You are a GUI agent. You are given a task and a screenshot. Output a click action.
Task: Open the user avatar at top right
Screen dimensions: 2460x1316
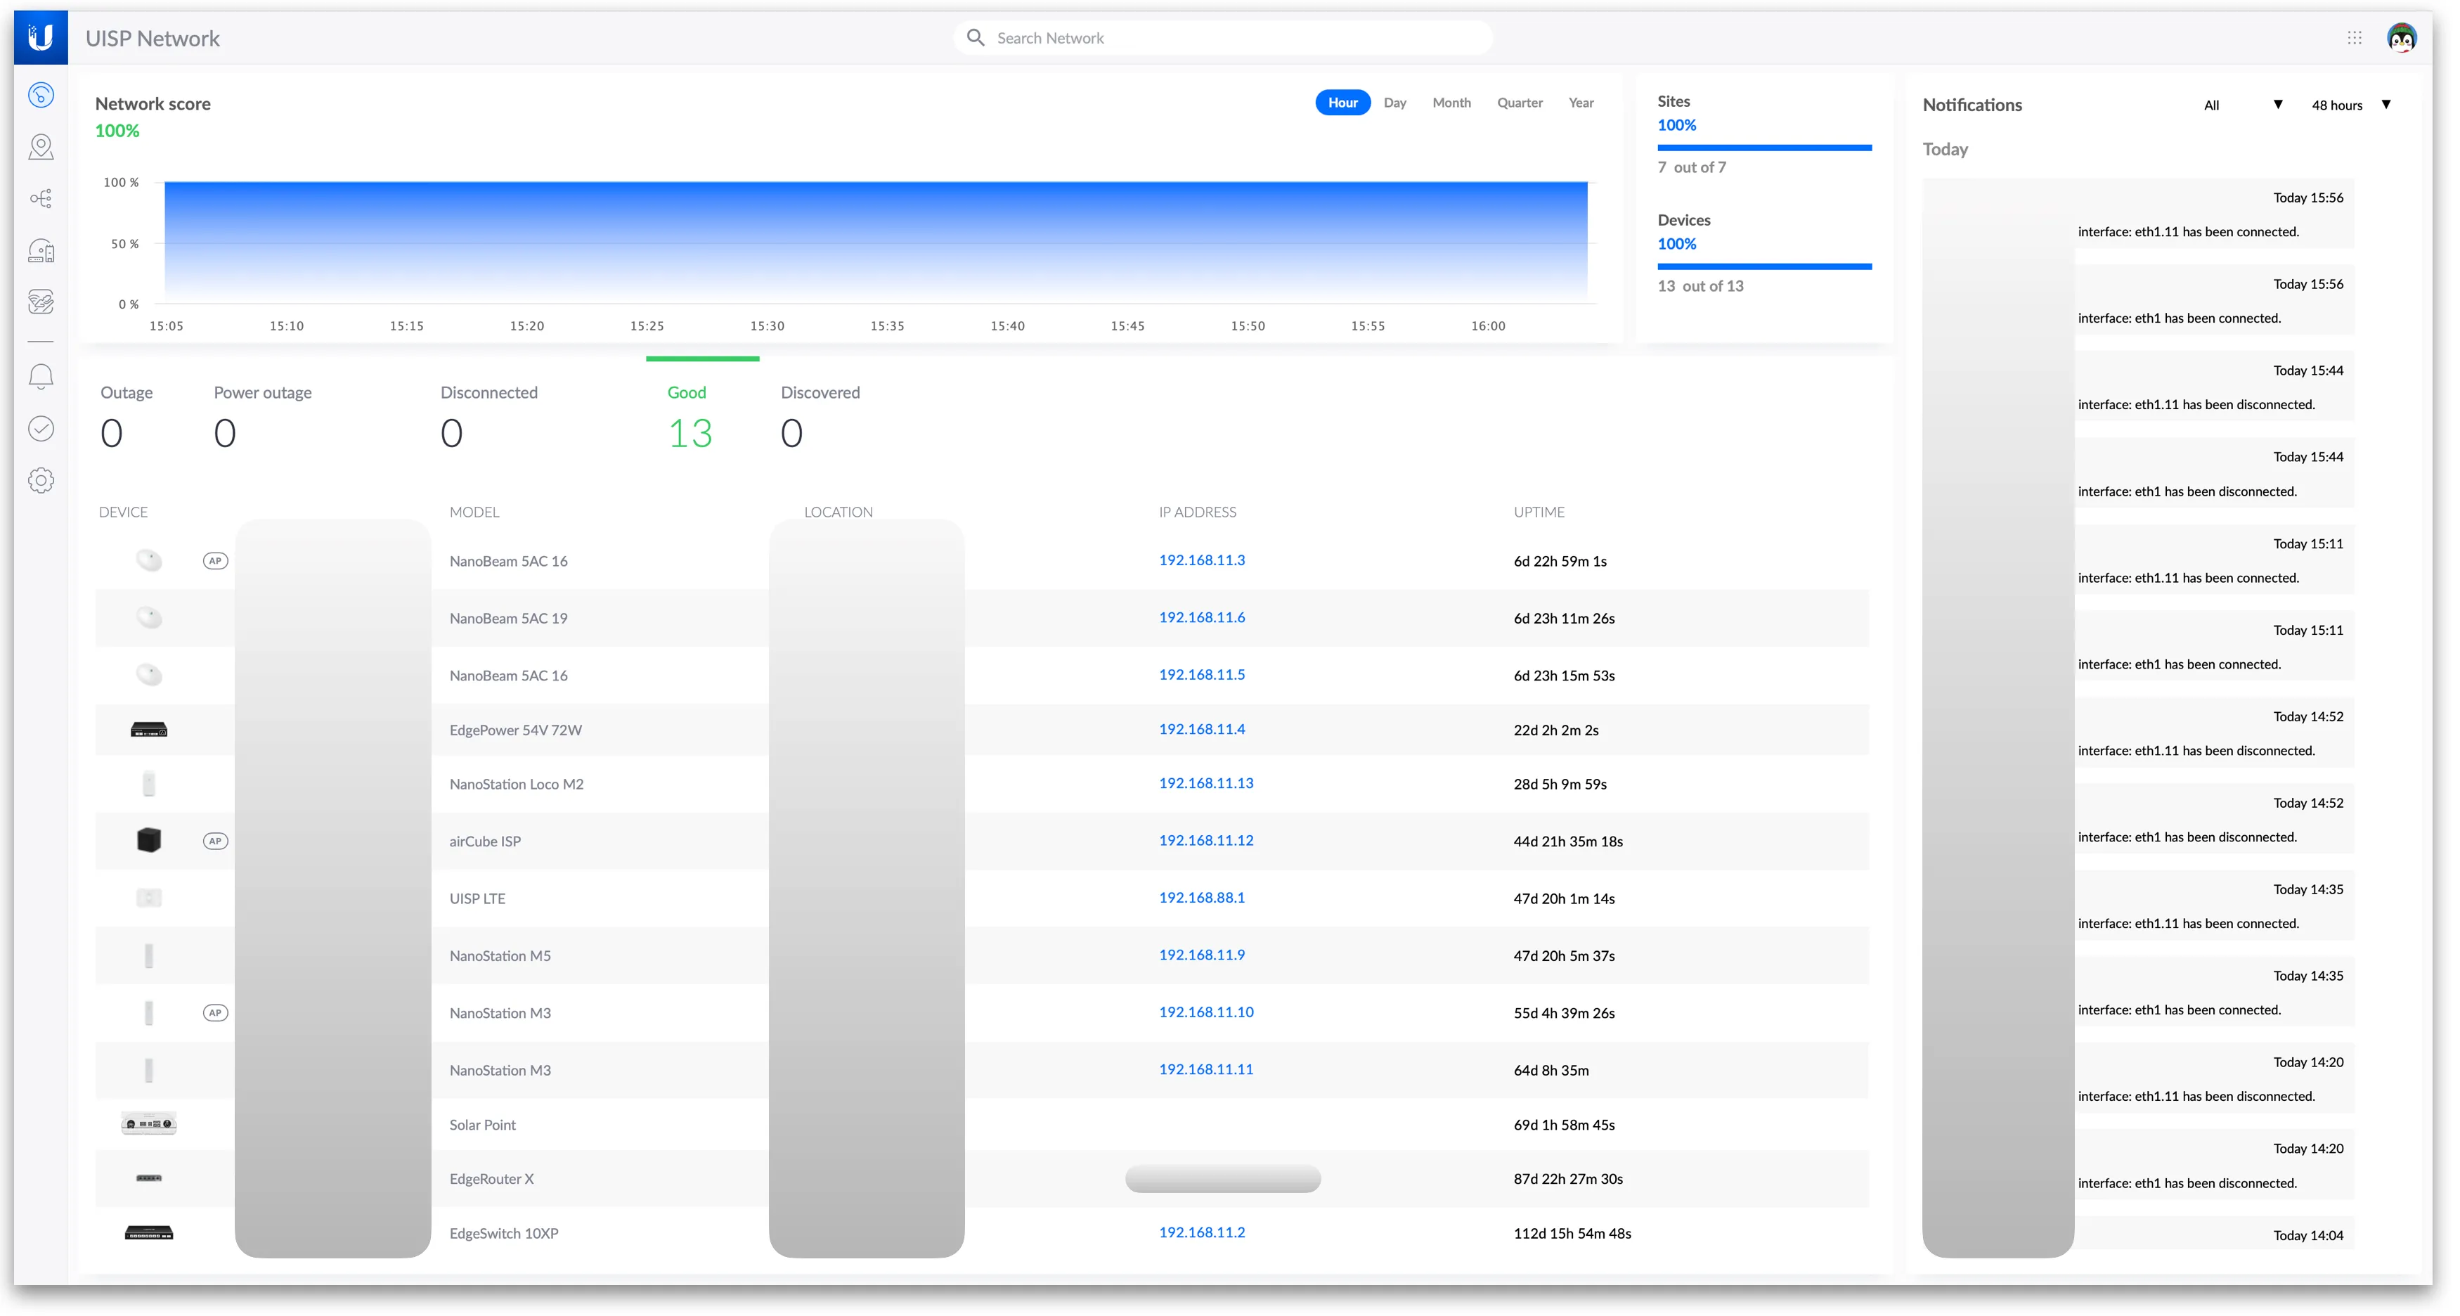[2401, 38]
